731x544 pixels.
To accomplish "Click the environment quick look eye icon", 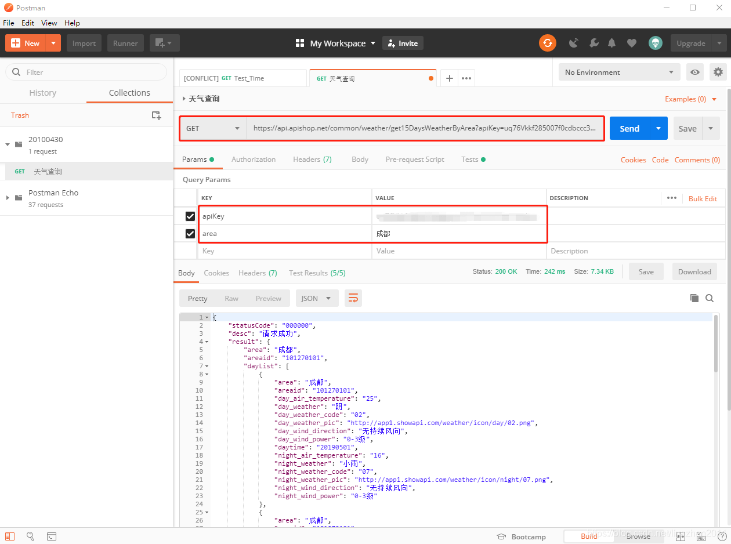I will (x=695, y=72).
